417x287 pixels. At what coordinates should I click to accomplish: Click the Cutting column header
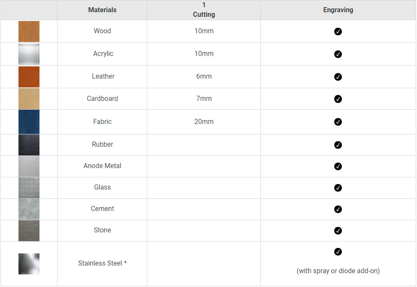[x=204, y=14]
